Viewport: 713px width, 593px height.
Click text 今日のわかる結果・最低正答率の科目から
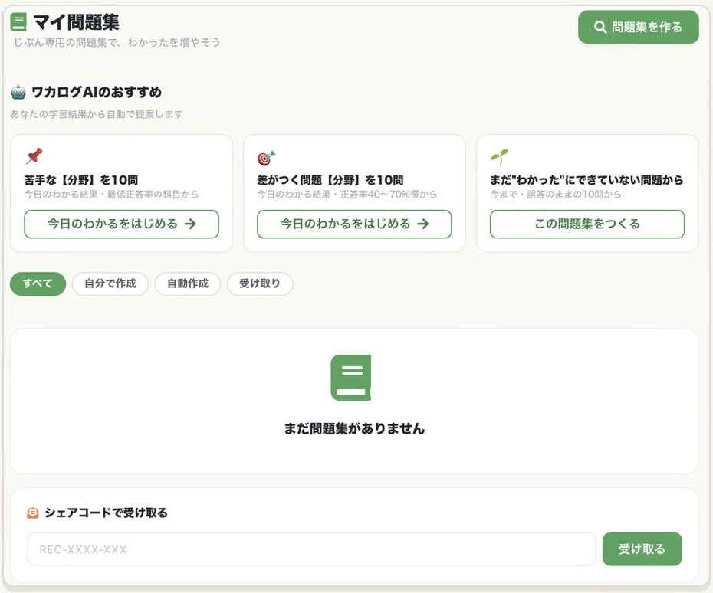111,195
